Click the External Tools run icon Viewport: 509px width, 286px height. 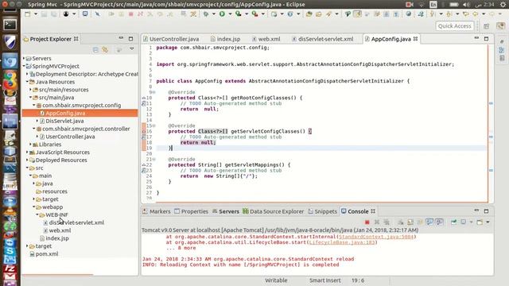[x=255, y=14]
